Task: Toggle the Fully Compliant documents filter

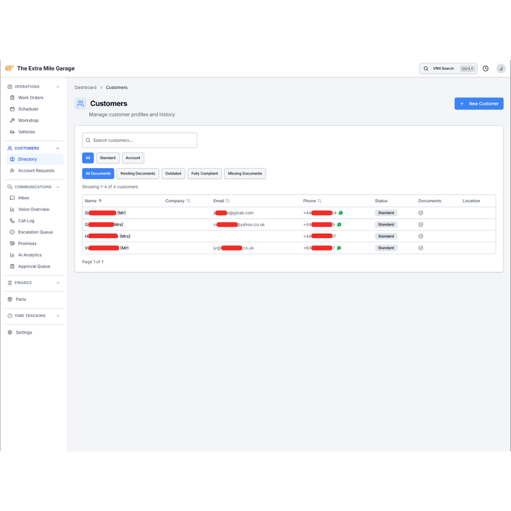Action: 204,174
